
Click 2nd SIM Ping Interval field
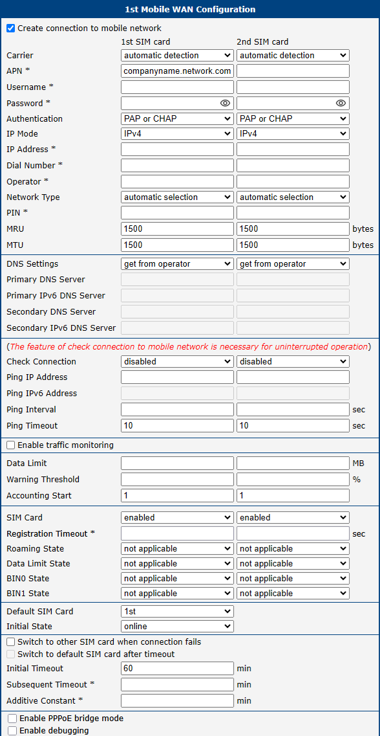coord(293,409)
